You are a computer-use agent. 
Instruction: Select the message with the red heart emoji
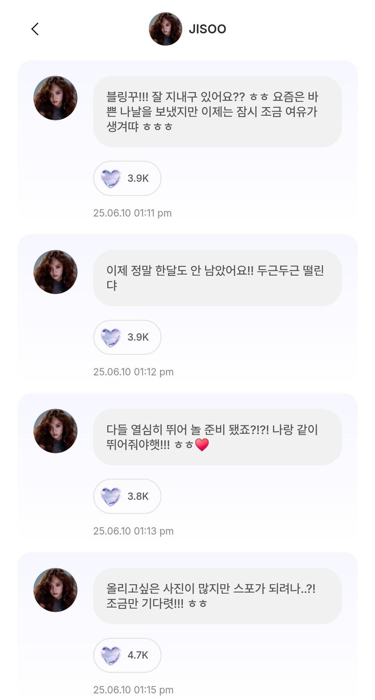click(217, 437)
